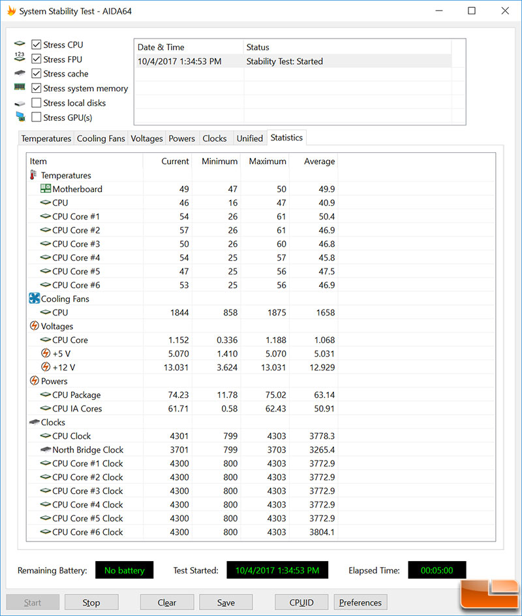The image size is (522, 616).
Task: Click the chip icon beside CPU Core #1 temperature
Action: click(46, 216)
